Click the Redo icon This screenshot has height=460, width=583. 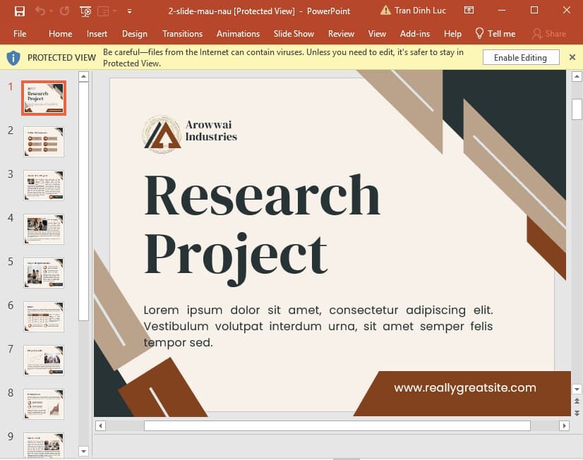tap(64, 11)
